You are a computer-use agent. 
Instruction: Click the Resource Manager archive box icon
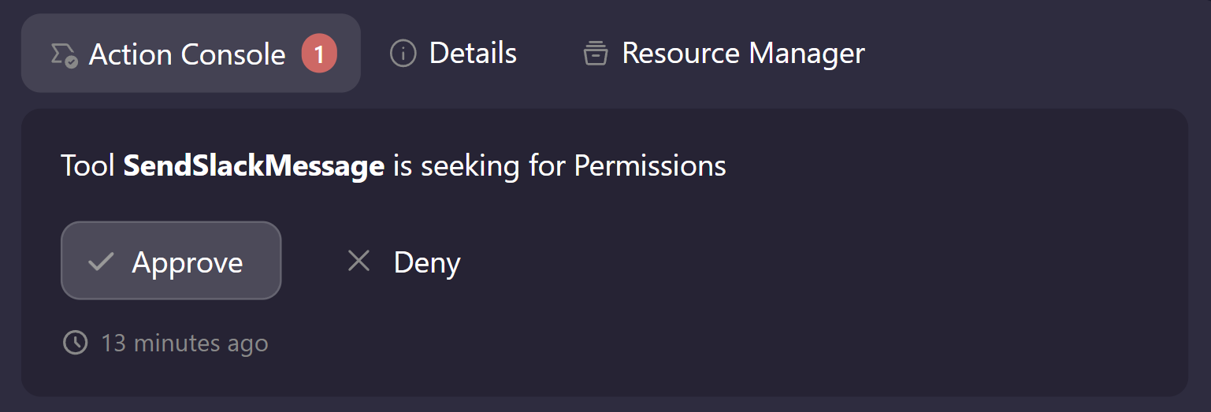[595, 54]
